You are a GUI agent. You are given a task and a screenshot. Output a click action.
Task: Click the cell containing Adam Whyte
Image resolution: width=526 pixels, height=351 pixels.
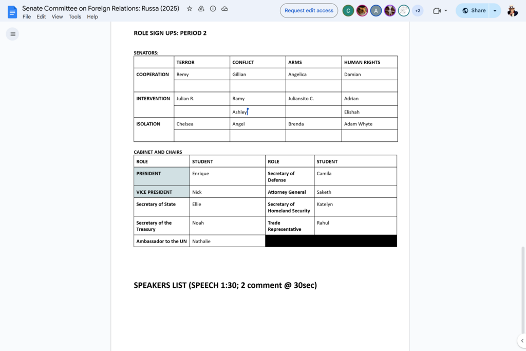(370, 124)
